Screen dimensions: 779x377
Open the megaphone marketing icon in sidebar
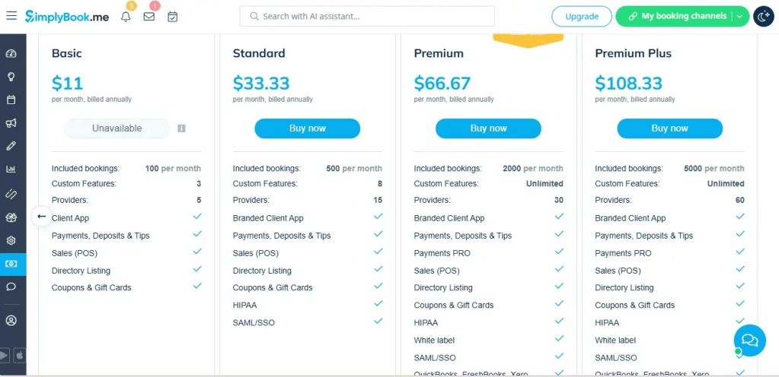click(x=11, y=123)
